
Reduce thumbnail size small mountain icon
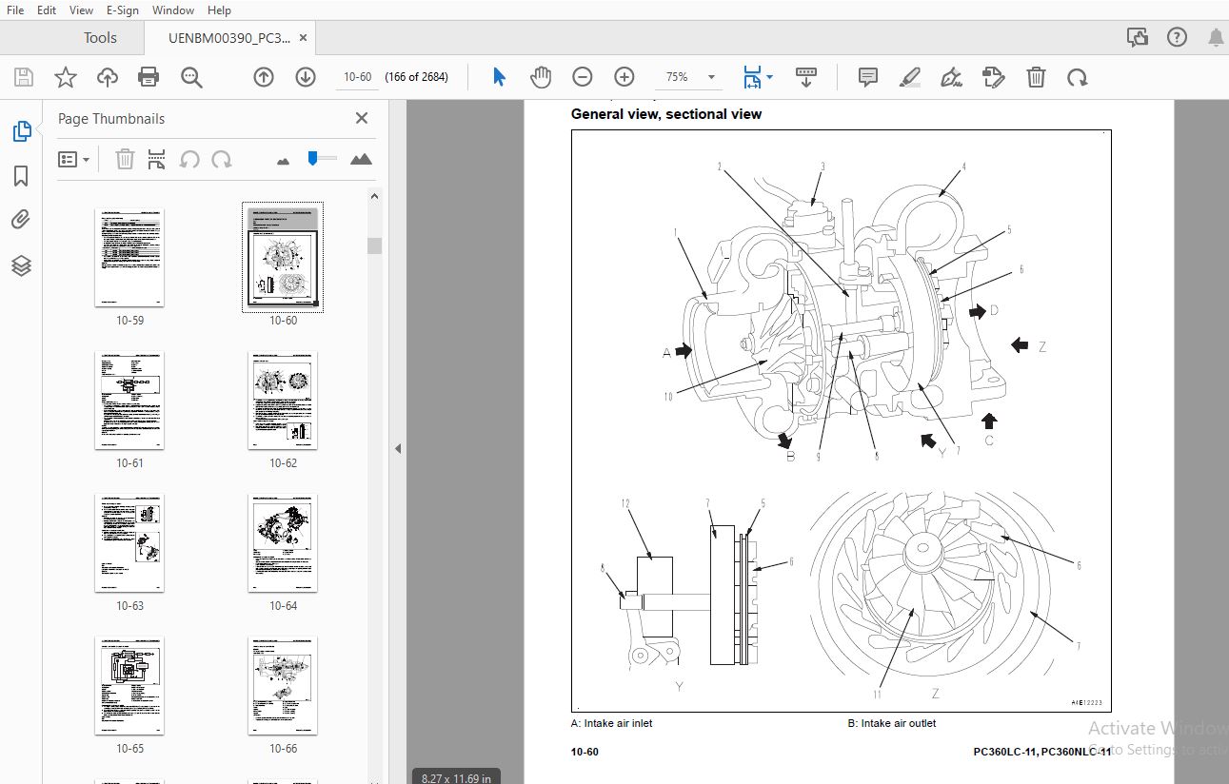click(x=283, y=161)
